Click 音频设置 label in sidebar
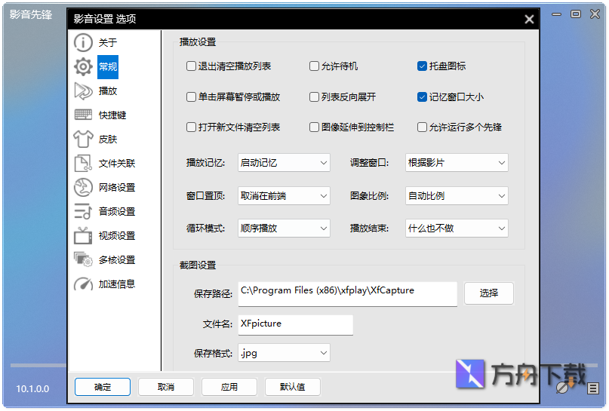Viewport: 609px width, 411px height. [x=116, y=211]
